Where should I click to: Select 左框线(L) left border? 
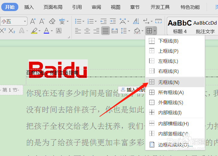tap(175, 61)
